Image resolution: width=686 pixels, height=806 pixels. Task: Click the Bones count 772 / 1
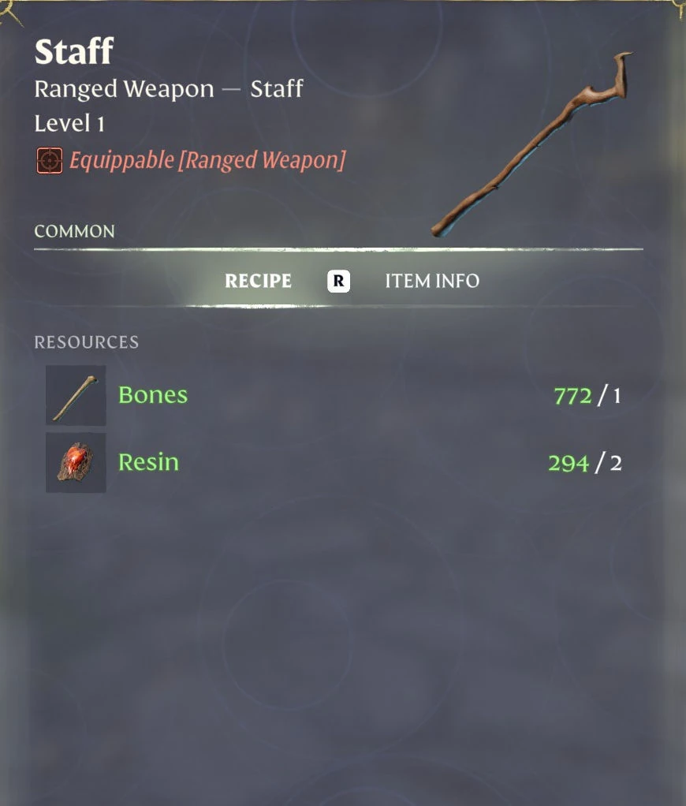pyautogui.click(x=587, y=396)
